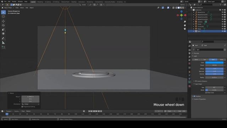Play the animation in reverse

pos(94,111)
